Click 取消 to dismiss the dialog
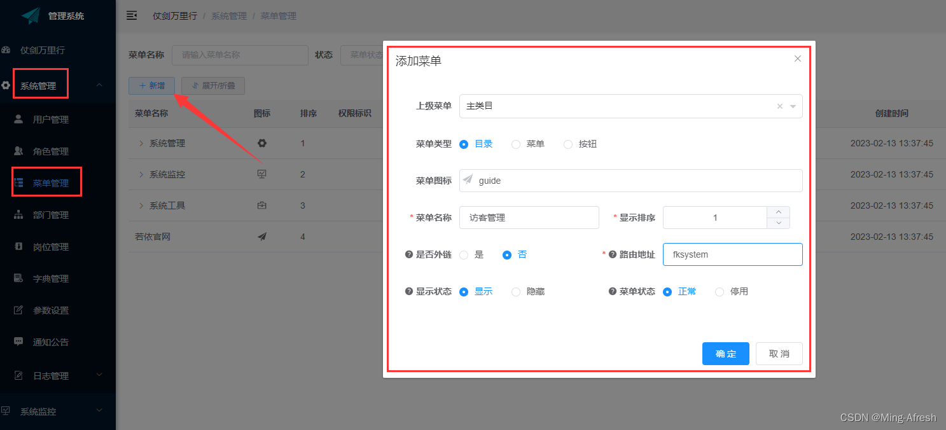The width and height of the screenshot is (946, 430). point(779,354)
